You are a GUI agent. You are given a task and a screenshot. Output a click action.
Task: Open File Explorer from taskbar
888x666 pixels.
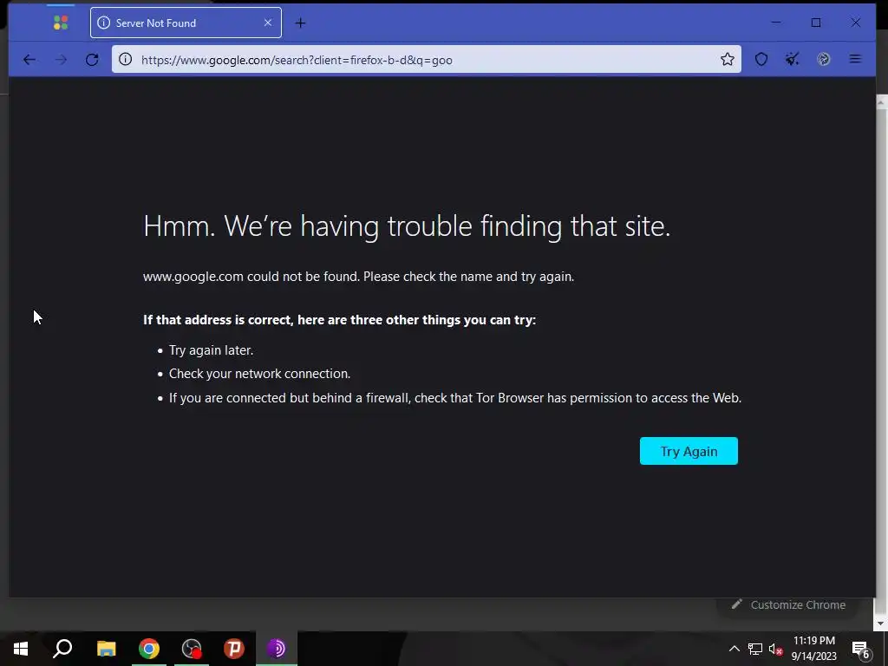tap(106, 649)
